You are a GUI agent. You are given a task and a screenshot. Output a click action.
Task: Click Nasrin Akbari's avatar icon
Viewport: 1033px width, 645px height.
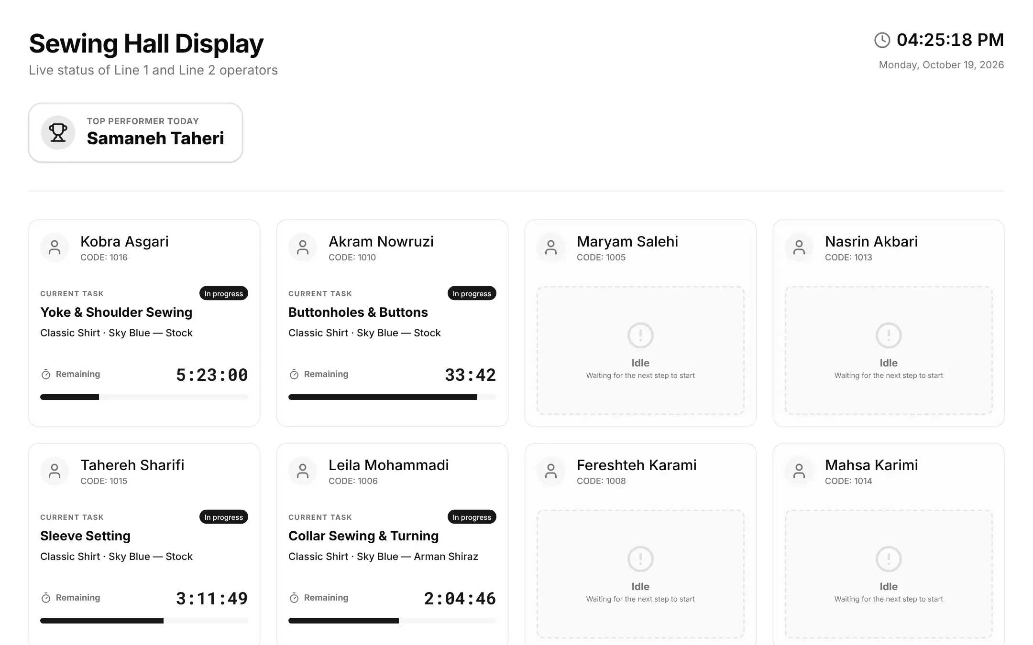point(799,247)
